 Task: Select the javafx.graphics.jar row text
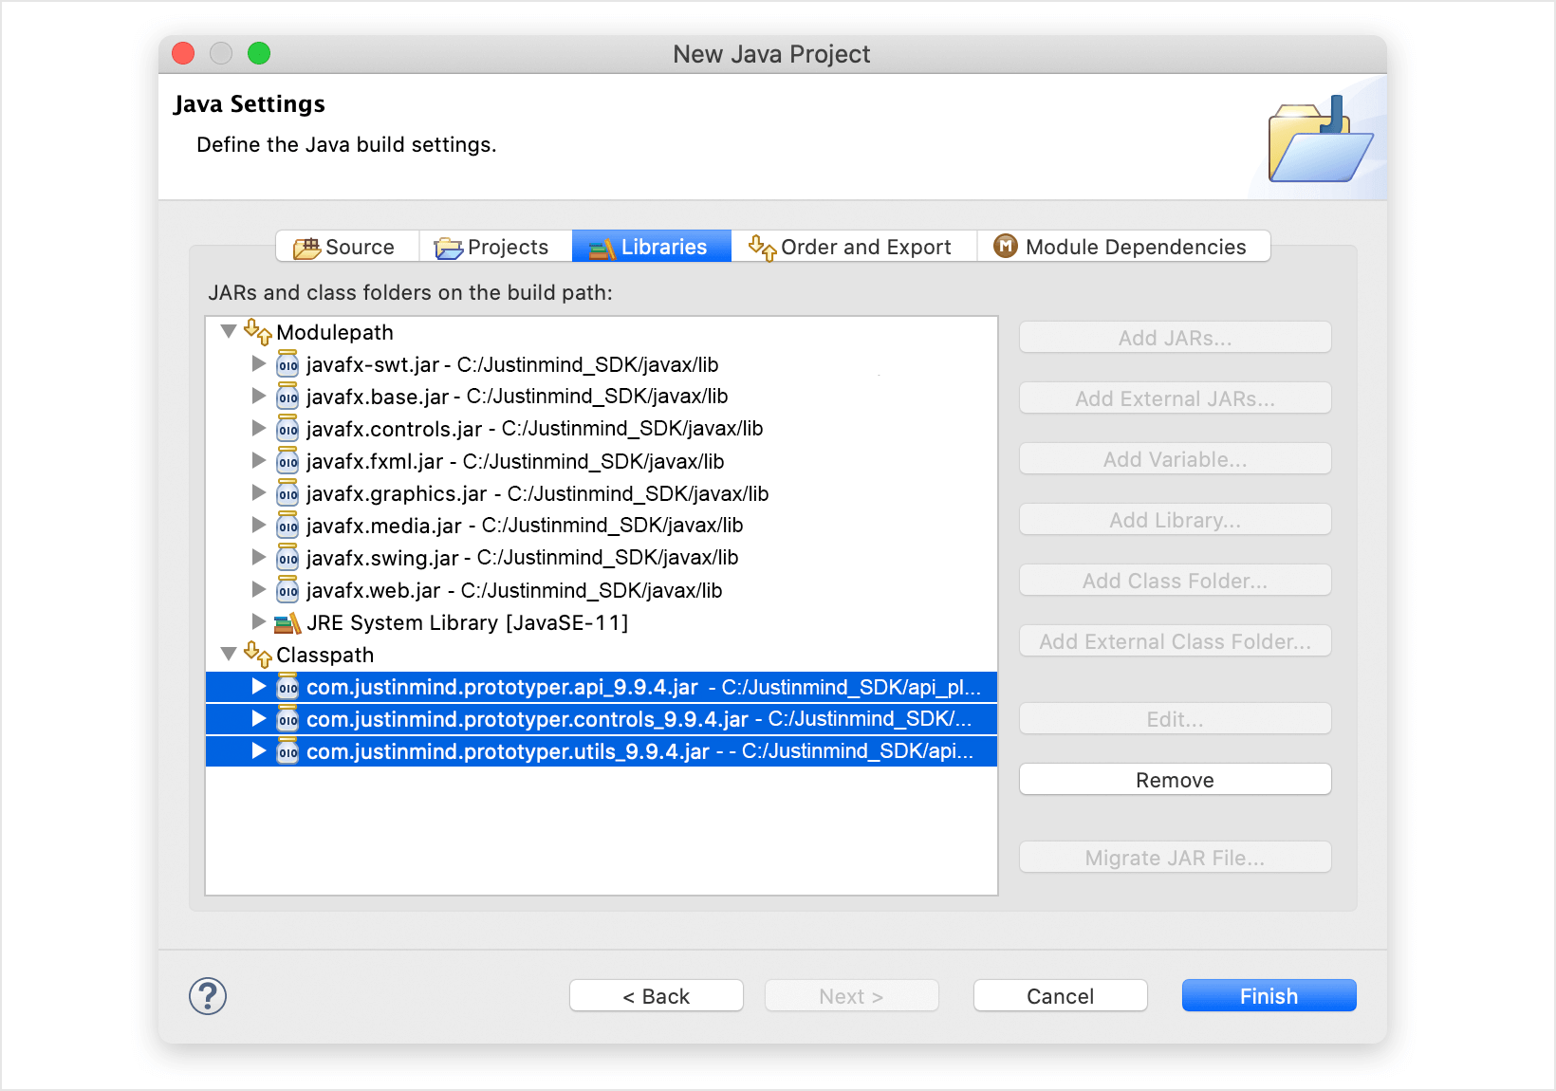pos(537,493)
